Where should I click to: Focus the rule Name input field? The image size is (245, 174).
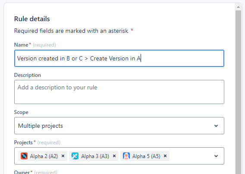point(119,58)
